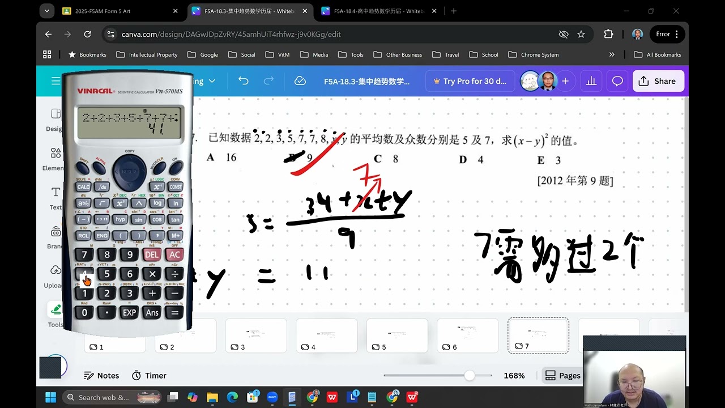Open the Elements panel in sidebar
The width and height of the screenshot is (725, 408).
point(56,159)
